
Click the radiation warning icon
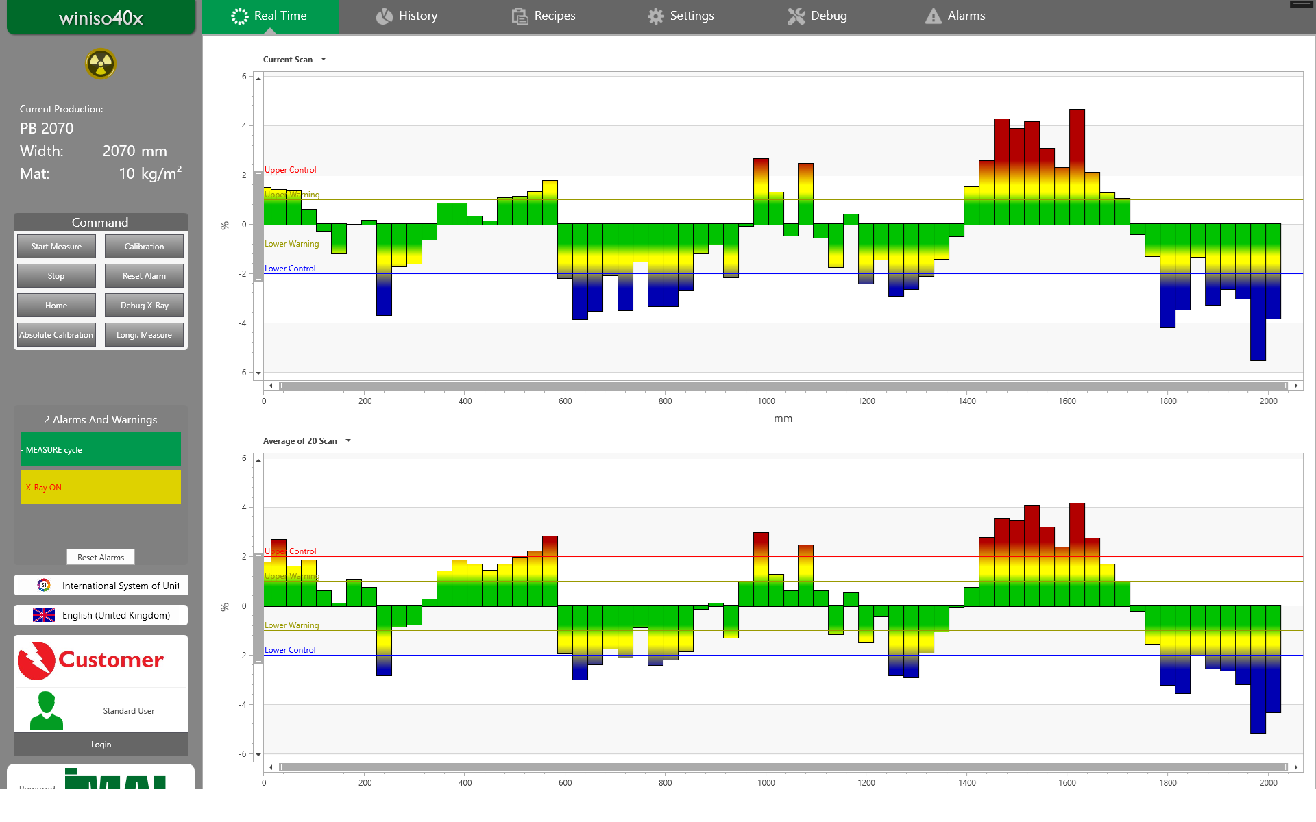coord(101,64)
